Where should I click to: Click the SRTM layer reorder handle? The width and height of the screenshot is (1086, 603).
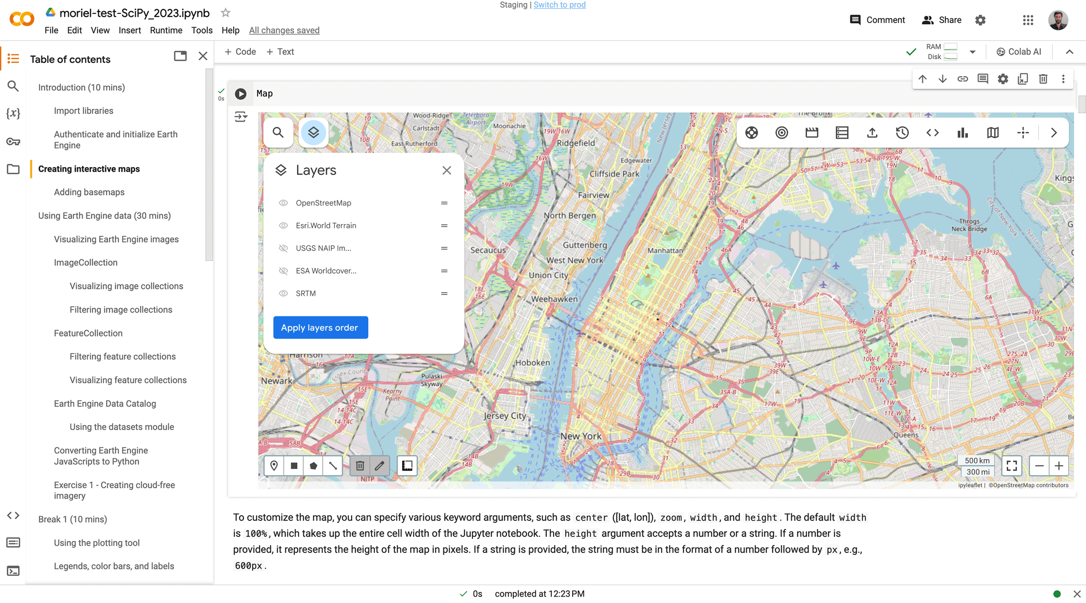click(444, 293)
